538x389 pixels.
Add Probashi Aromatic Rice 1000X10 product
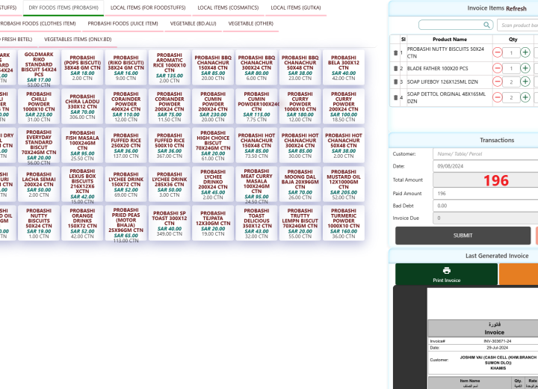(169, 67)
